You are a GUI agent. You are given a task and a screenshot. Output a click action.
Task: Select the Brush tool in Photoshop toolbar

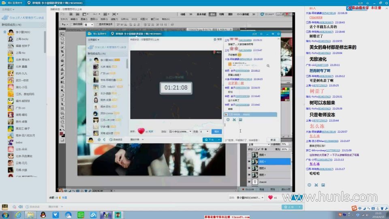point(62,65)
